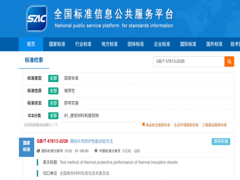Open the 生态环境国家标准 link
Image resolution: width=240 pixels, height=180 pixels.
(186, 125)
